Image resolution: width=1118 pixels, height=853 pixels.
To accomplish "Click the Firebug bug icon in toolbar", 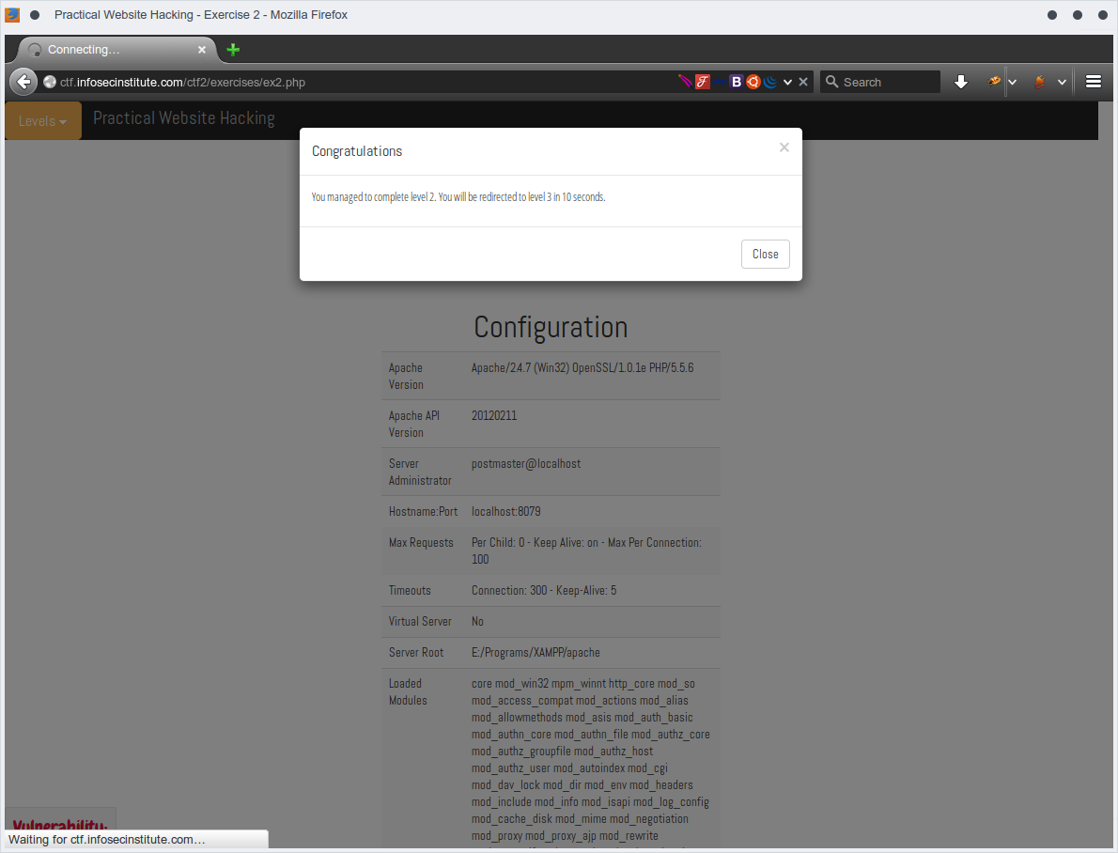I will click(994, 82).
